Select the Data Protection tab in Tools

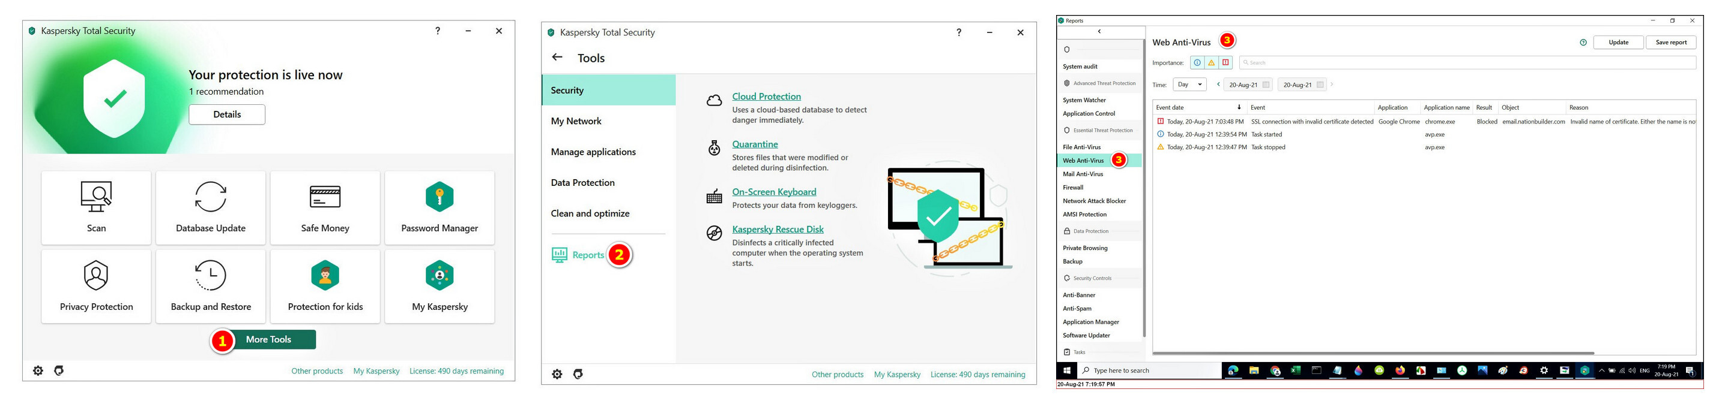point(609,182)
